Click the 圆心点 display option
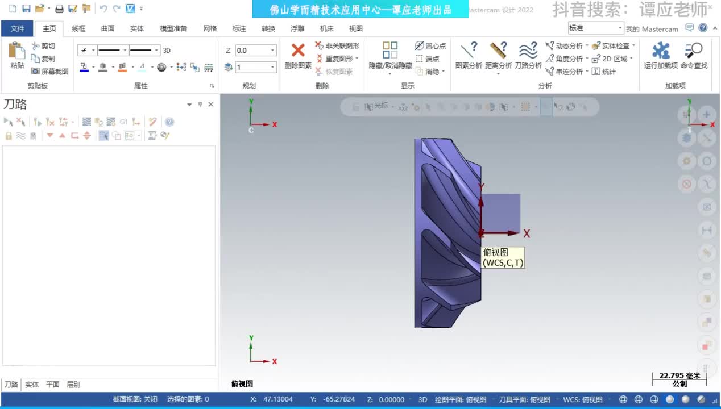Viewport: 721px width, 409px height. tap(430, 46)
